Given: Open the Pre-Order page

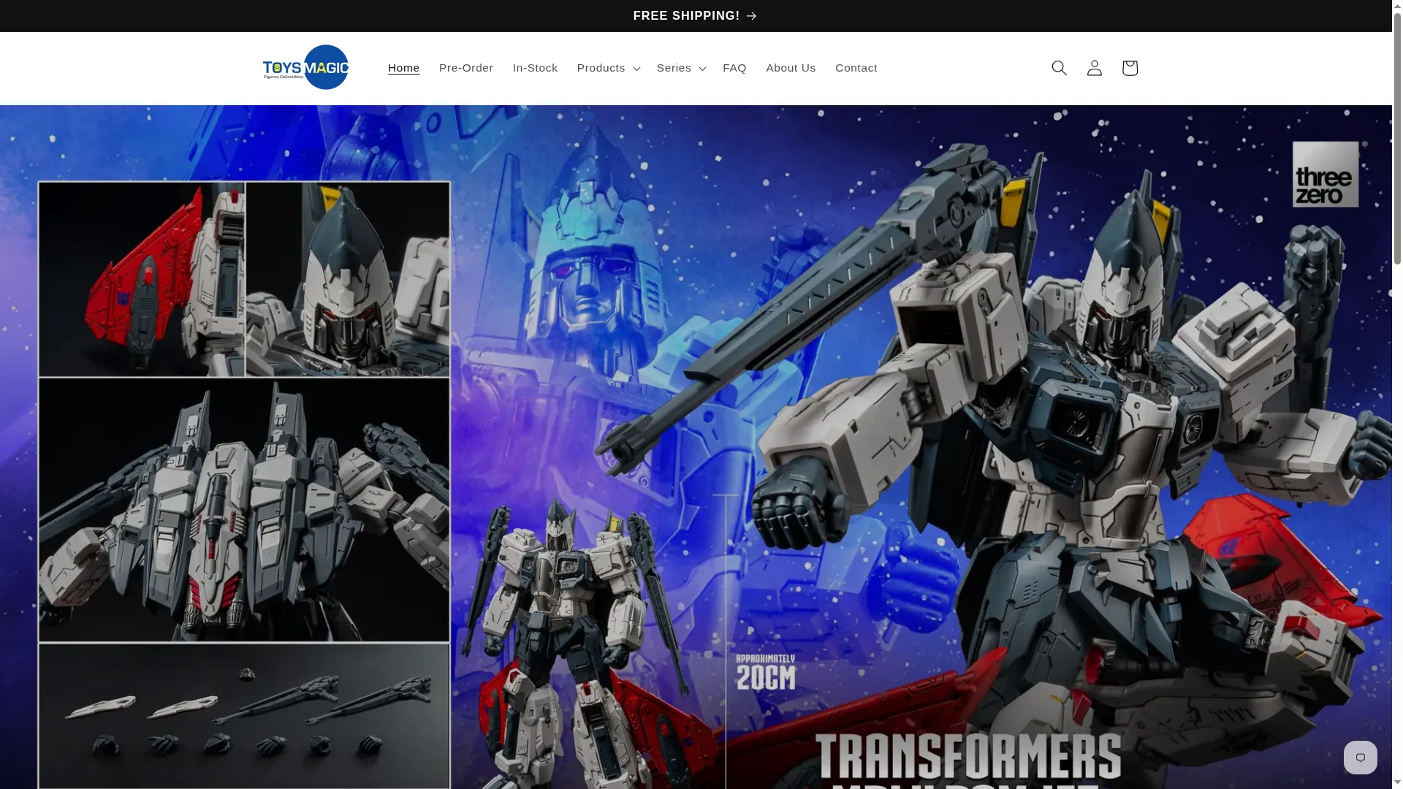Looking at the screenshot, I should [x=466, y=68].
